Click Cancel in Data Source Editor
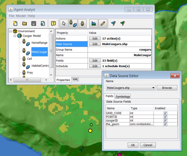The width and height of the screenshot is (187, 156). click(148, 145)
